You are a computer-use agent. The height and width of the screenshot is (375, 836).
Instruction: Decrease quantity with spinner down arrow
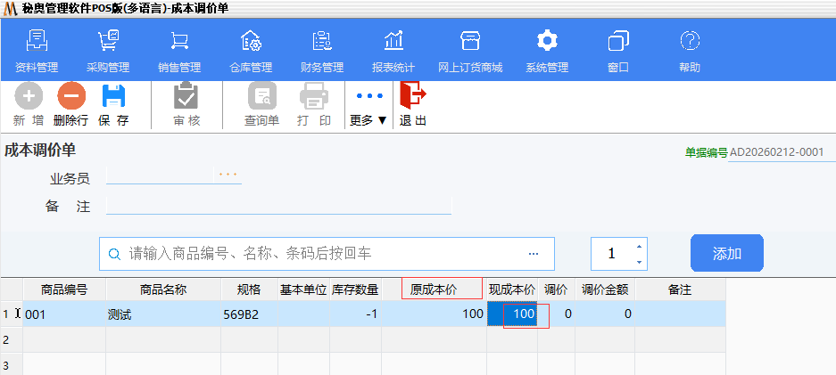click(639, 262)
